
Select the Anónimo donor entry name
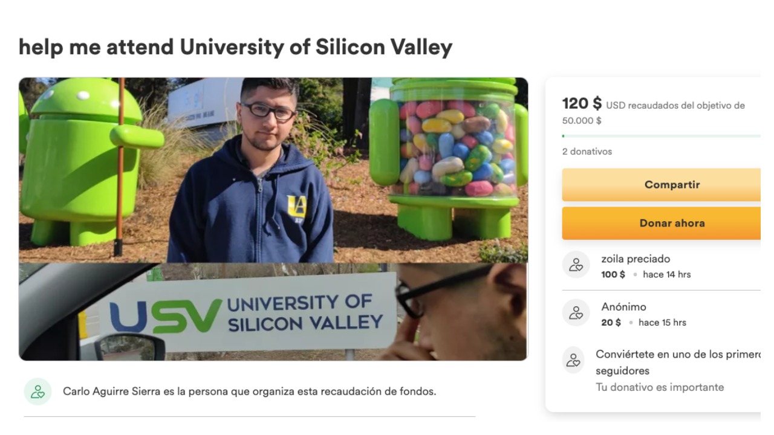(623, 307)
